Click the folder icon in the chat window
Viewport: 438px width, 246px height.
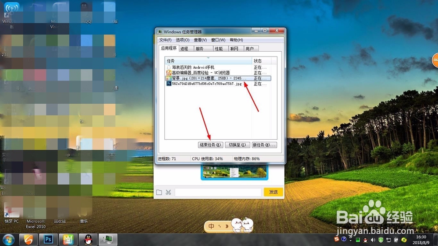159,192
